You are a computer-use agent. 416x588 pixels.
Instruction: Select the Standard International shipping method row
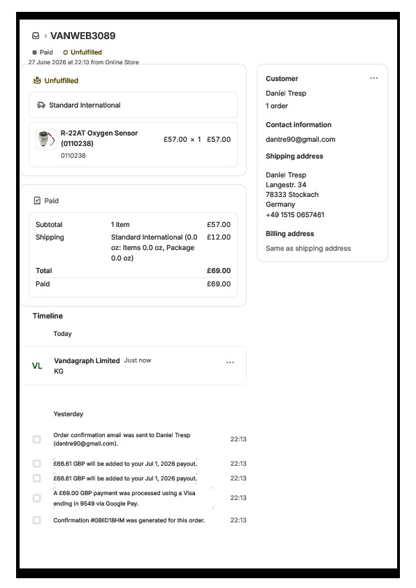point(133,105)
